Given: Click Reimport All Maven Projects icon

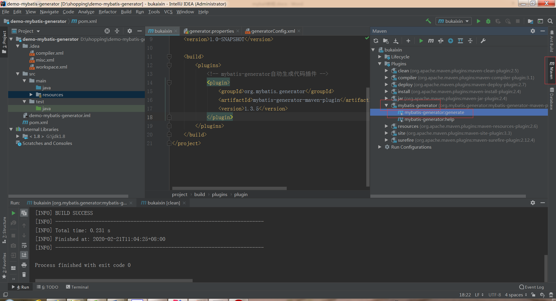Looking at the screenshot, I should pos(376,41).
